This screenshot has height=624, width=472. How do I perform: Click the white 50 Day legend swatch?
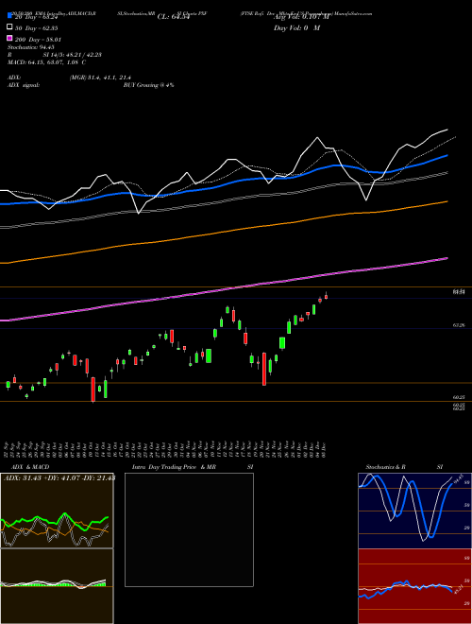9,27
